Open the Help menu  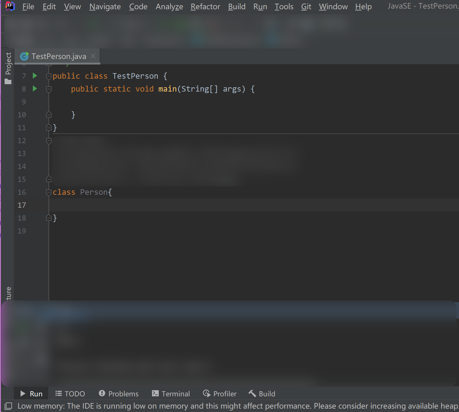click(x=364, y=6)
